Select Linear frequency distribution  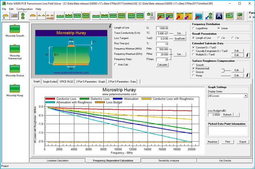[x=219, y=28]
